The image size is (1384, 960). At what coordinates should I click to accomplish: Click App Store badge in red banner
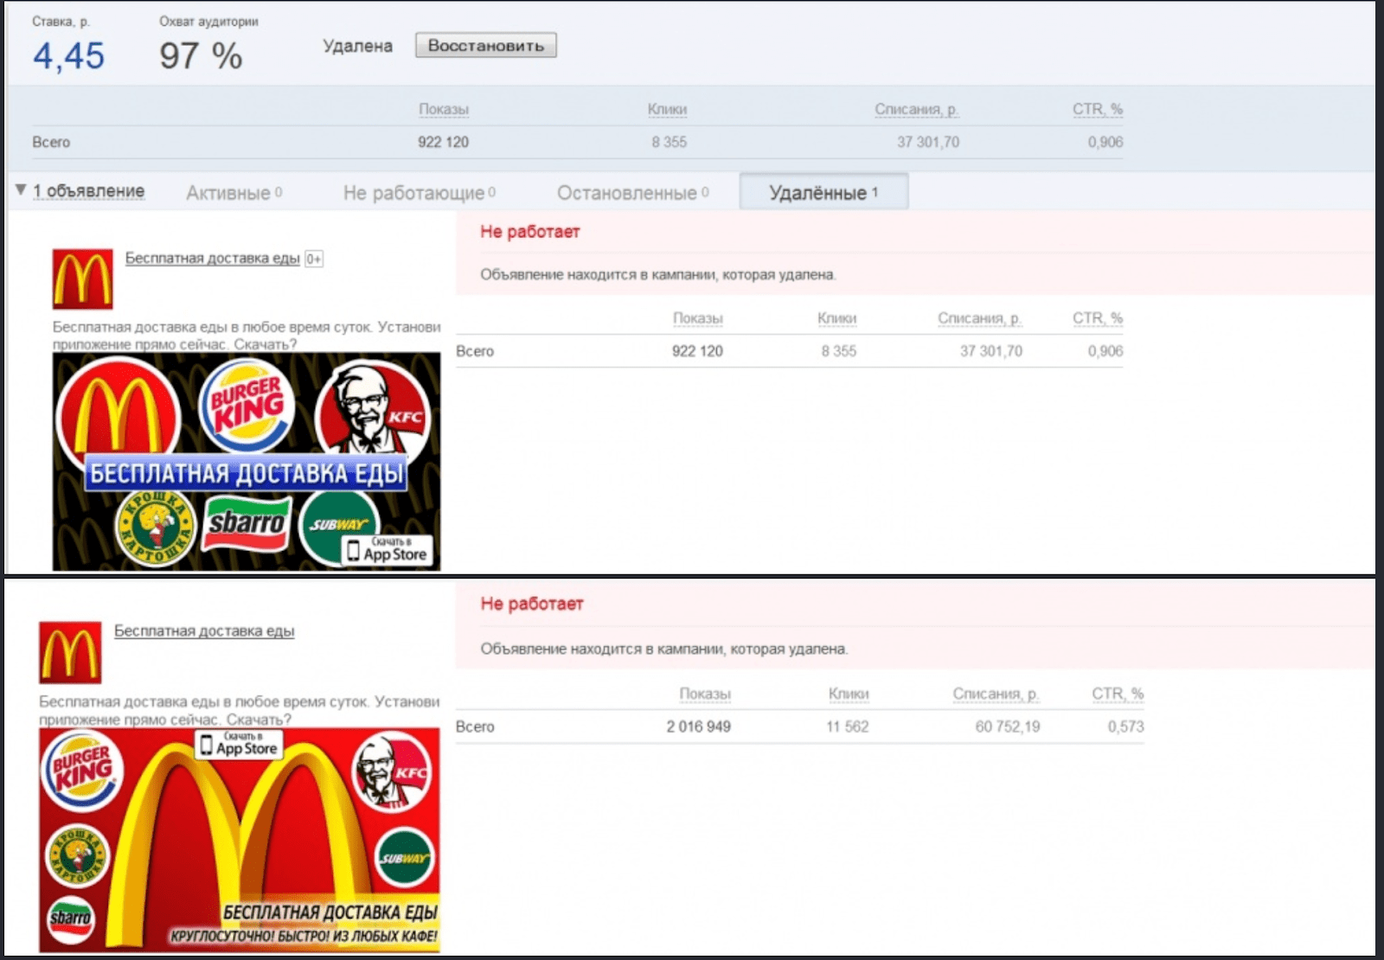[240, 745]
